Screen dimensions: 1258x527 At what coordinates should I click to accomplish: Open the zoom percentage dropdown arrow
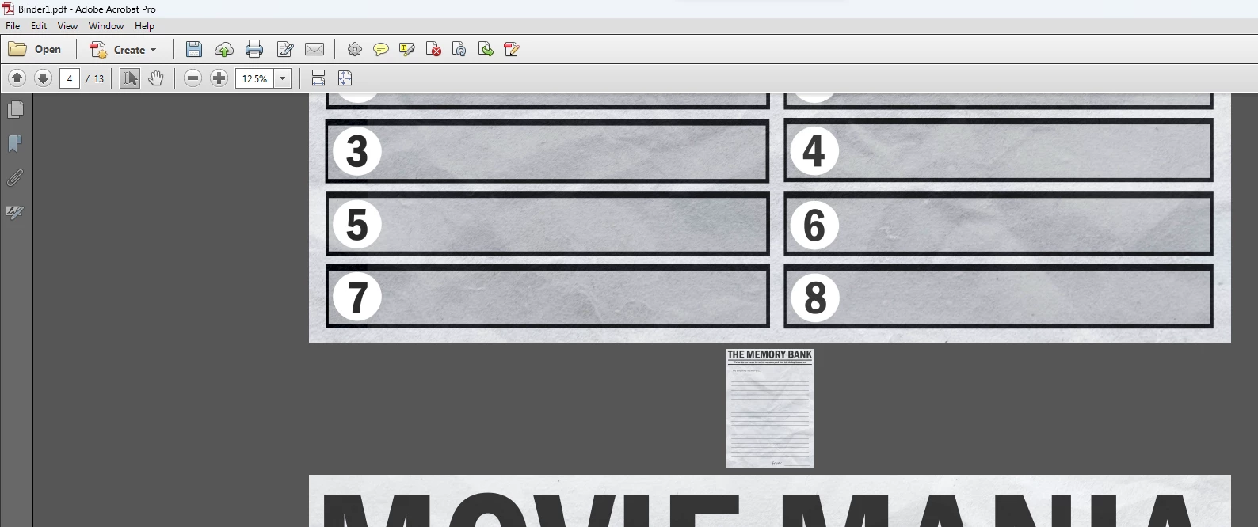coord(283,78)
